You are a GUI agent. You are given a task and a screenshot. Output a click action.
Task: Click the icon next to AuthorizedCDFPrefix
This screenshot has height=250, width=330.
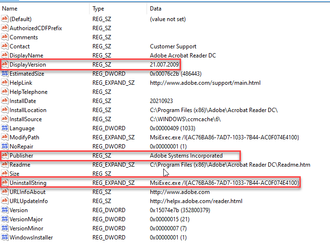pos(5,28)
